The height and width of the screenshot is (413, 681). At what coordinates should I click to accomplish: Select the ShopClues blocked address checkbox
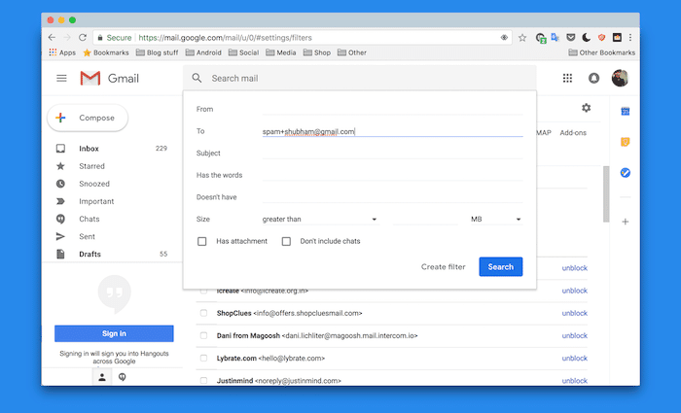pos(203,313)
